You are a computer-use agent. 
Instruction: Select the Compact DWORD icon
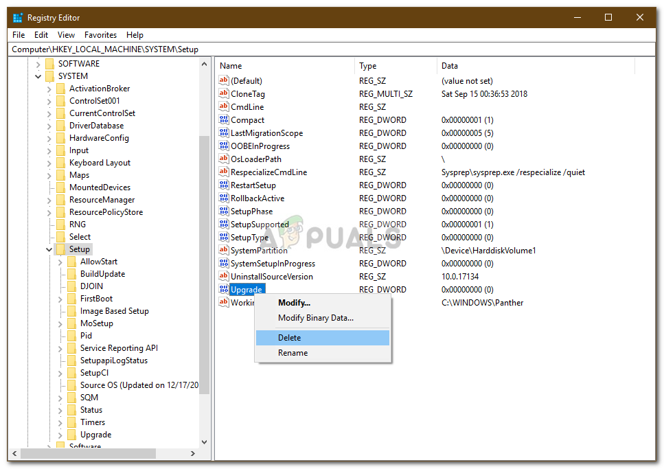point(224,119)
